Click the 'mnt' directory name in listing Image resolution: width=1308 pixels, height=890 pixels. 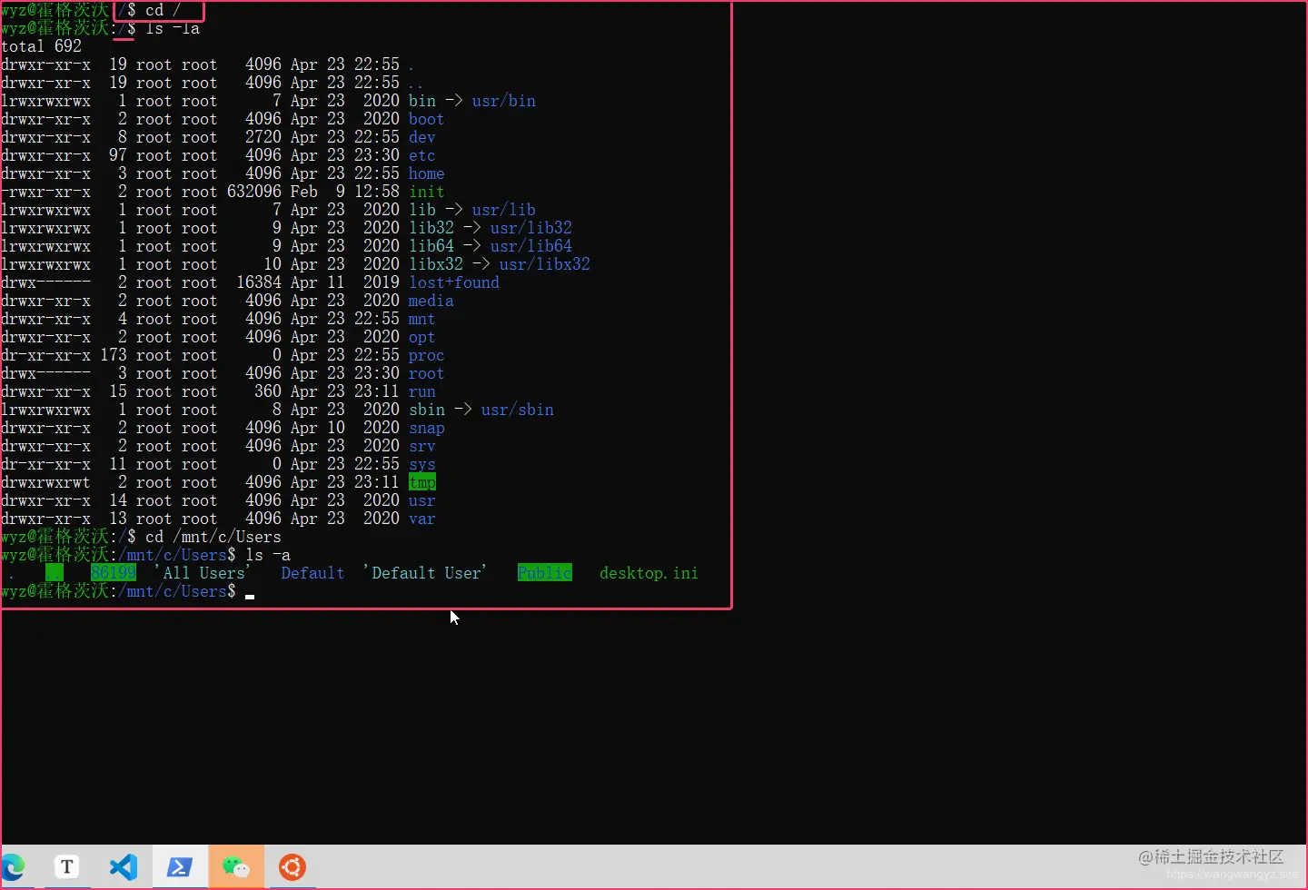pos(421,319)
